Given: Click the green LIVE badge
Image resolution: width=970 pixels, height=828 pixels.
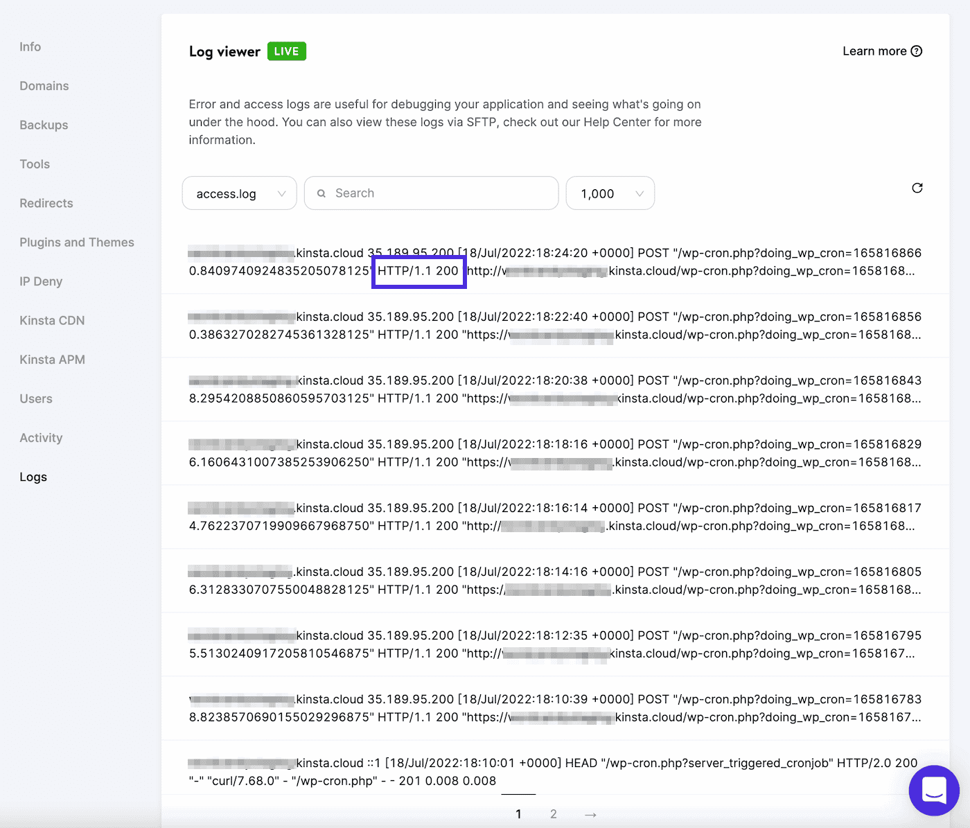Looking at the screenshot, I should point(286,51).
